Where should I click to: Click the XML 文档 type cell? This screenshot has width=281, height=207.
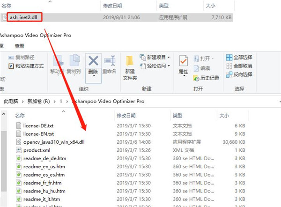[183, 150]
